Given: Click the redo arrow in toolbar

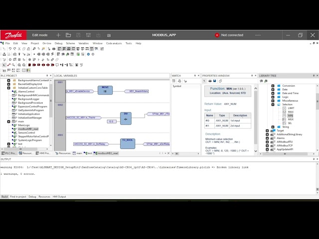Looking at the screenshot, I should point(14,49).
